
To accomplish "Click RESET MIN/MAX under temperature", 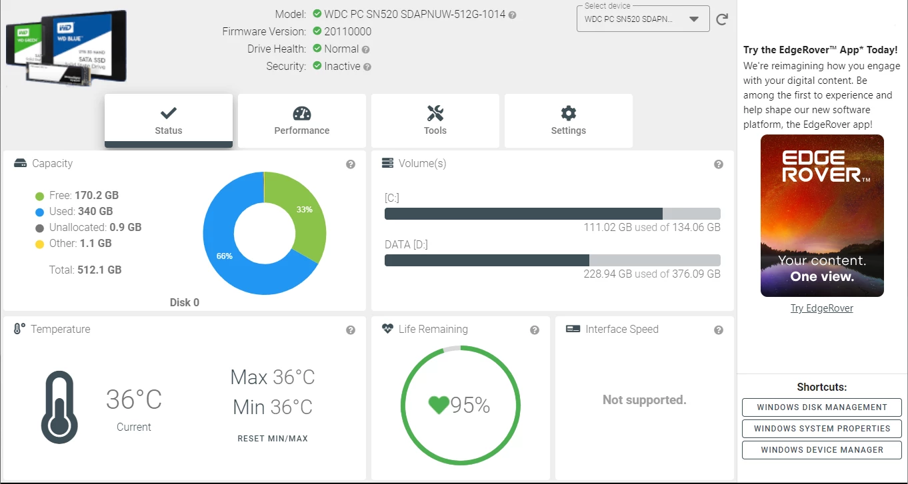I will [x=273, y=438].
